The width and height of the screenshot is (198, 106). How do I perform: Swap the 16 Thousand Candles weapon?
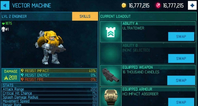pos(181,80)
